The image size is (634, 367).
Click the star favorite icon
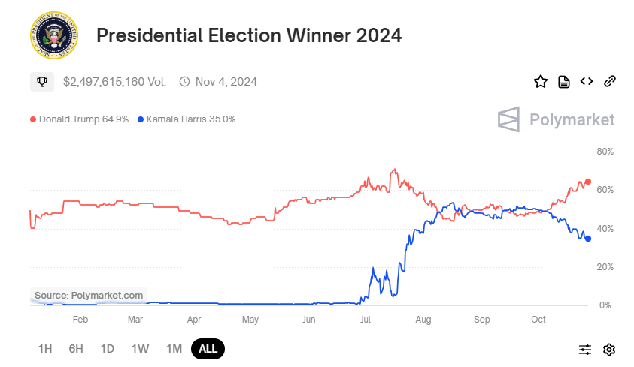540,81
